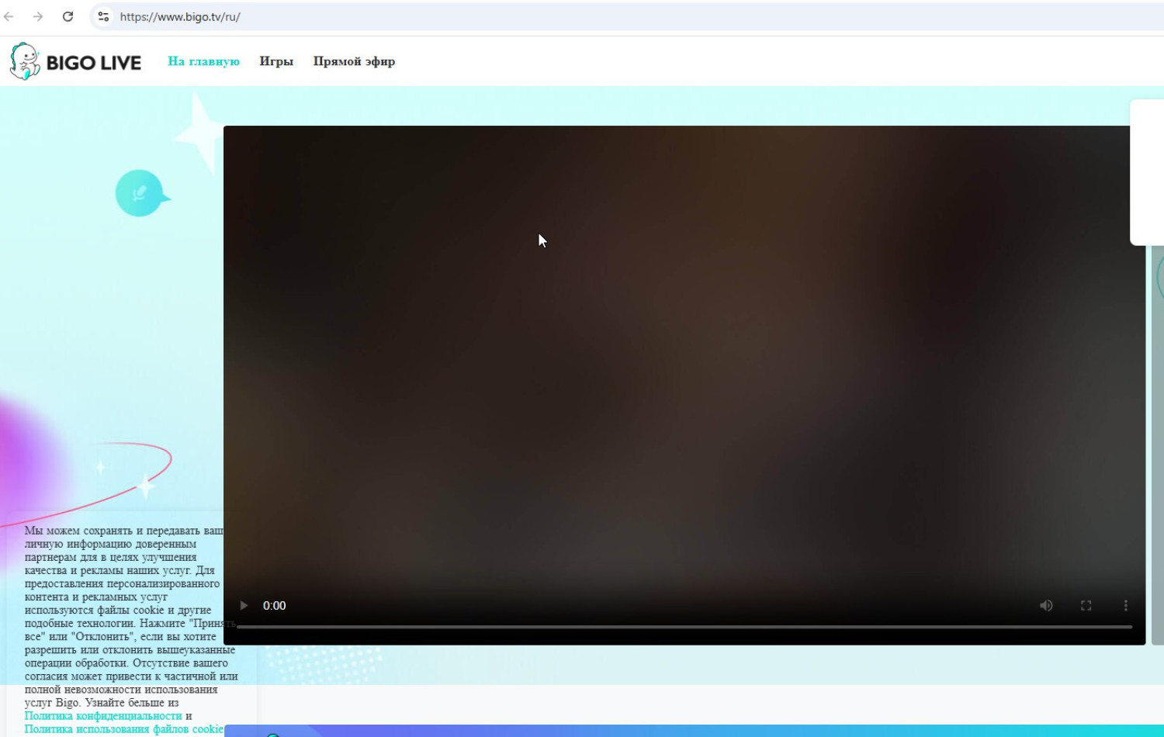Click the video progress seek bar
The height and width of the screenshot is (737, 1164).
(683, 626)
